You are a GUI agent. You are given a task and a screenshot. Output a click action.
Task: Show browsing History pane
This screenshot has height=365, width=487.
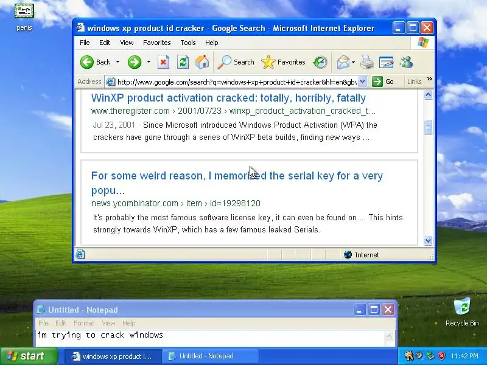(320, 62)
